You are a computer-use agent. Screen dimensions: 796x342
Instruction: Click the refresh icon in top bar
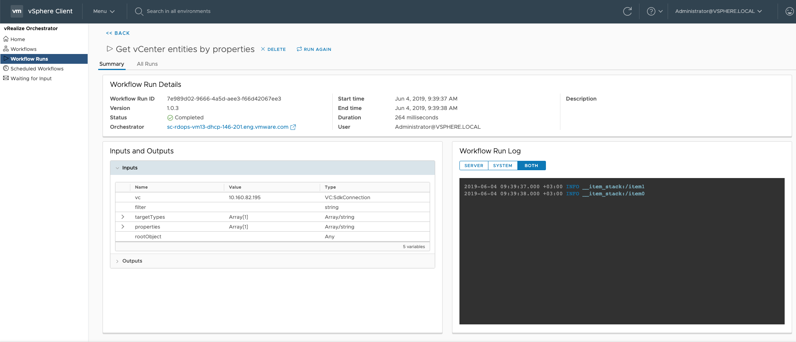(x=627, y=11)
